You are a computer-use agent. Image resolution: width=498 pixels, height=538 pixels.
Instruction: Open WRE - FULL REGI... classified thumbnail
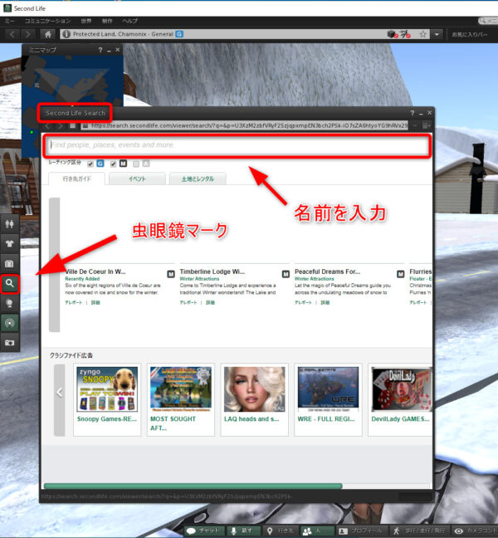pyautogui.click(x=328, y=389)
